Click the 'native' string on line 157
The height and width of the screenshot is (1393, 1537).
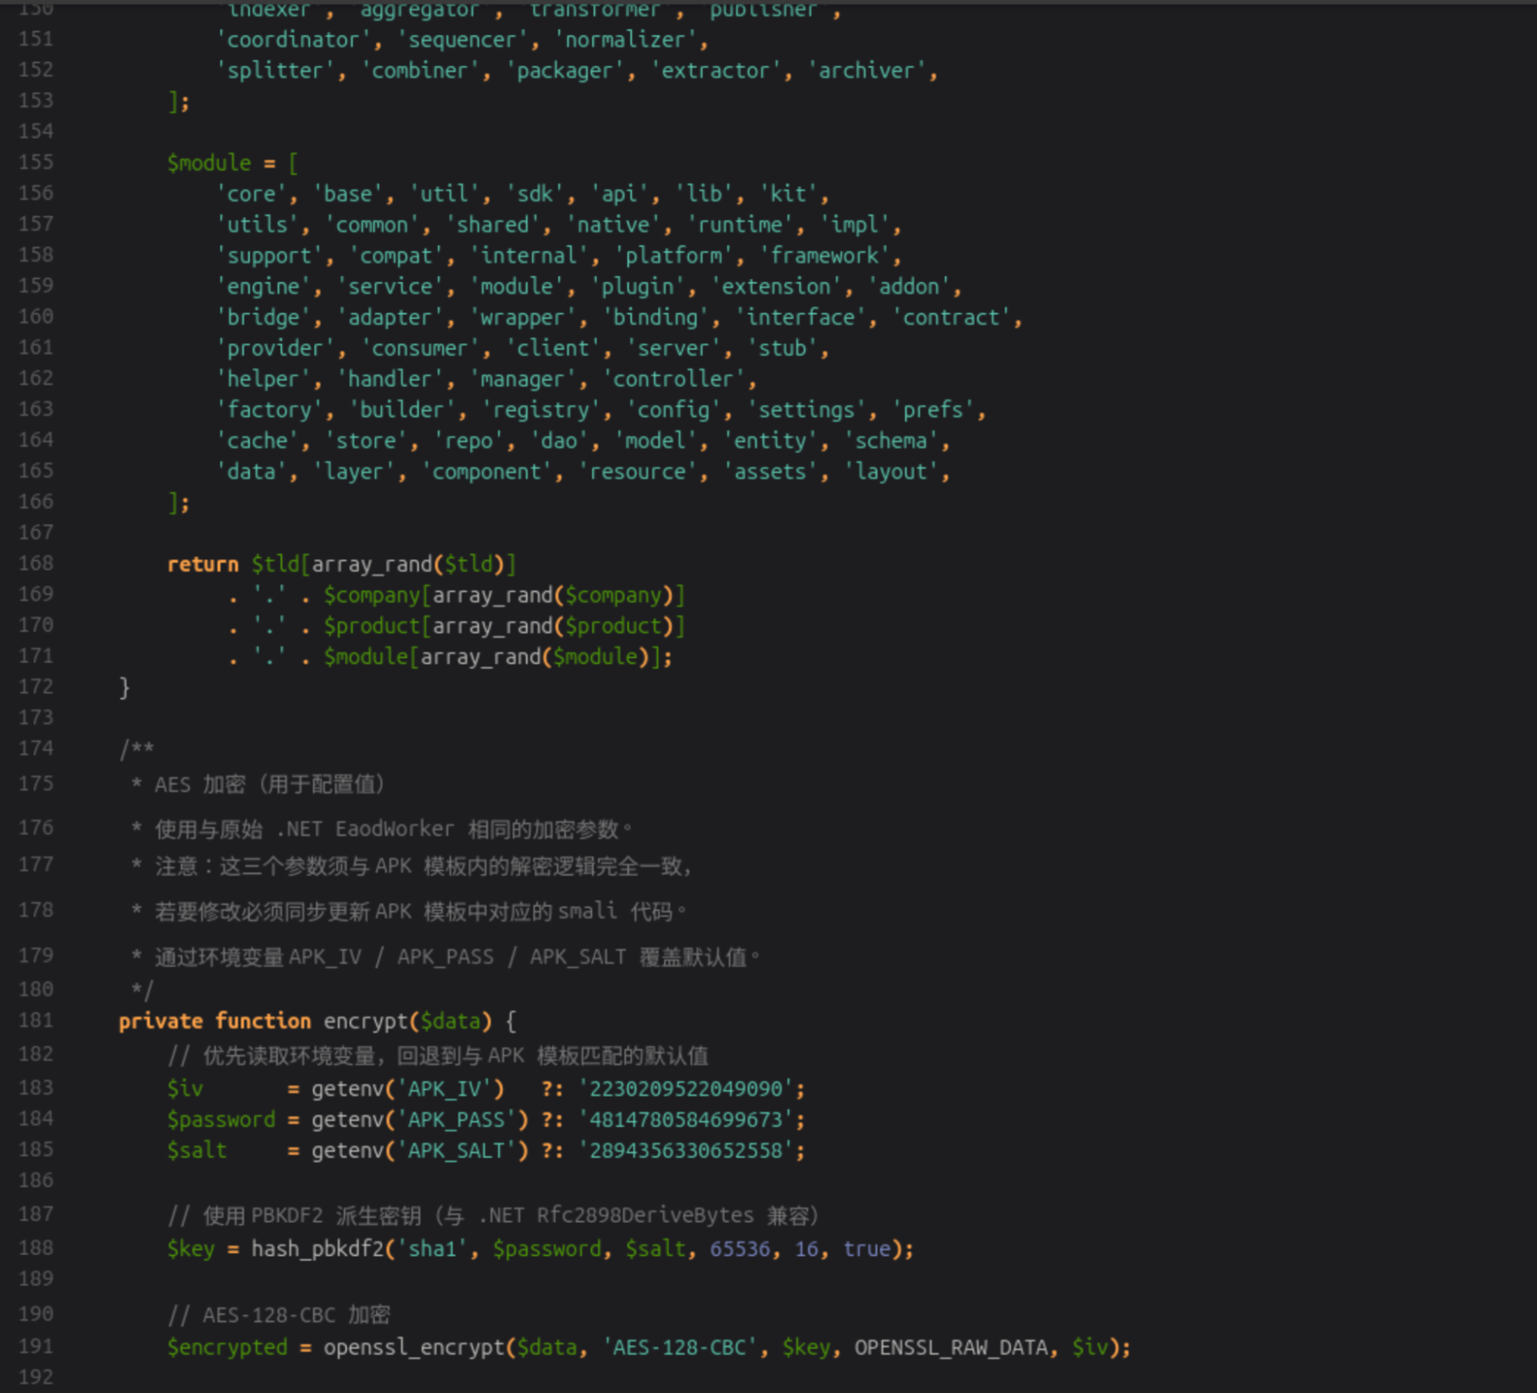[x=613, y=224]
